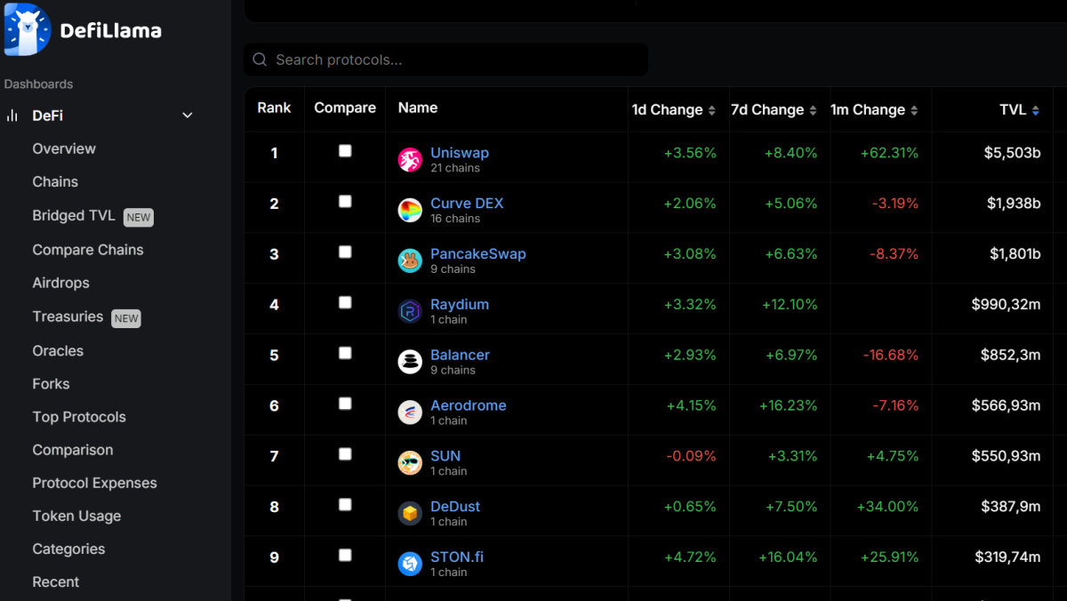Click the Name column header
This screenshot has height=601, width=1067.
tap(418, 108)
